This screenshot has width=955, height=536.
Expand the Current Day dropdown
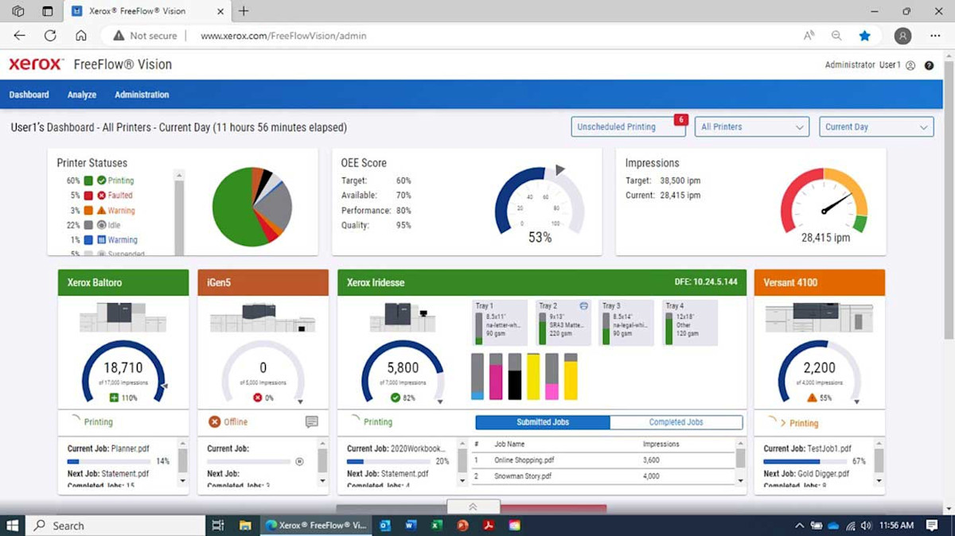[x=875, y=127]
